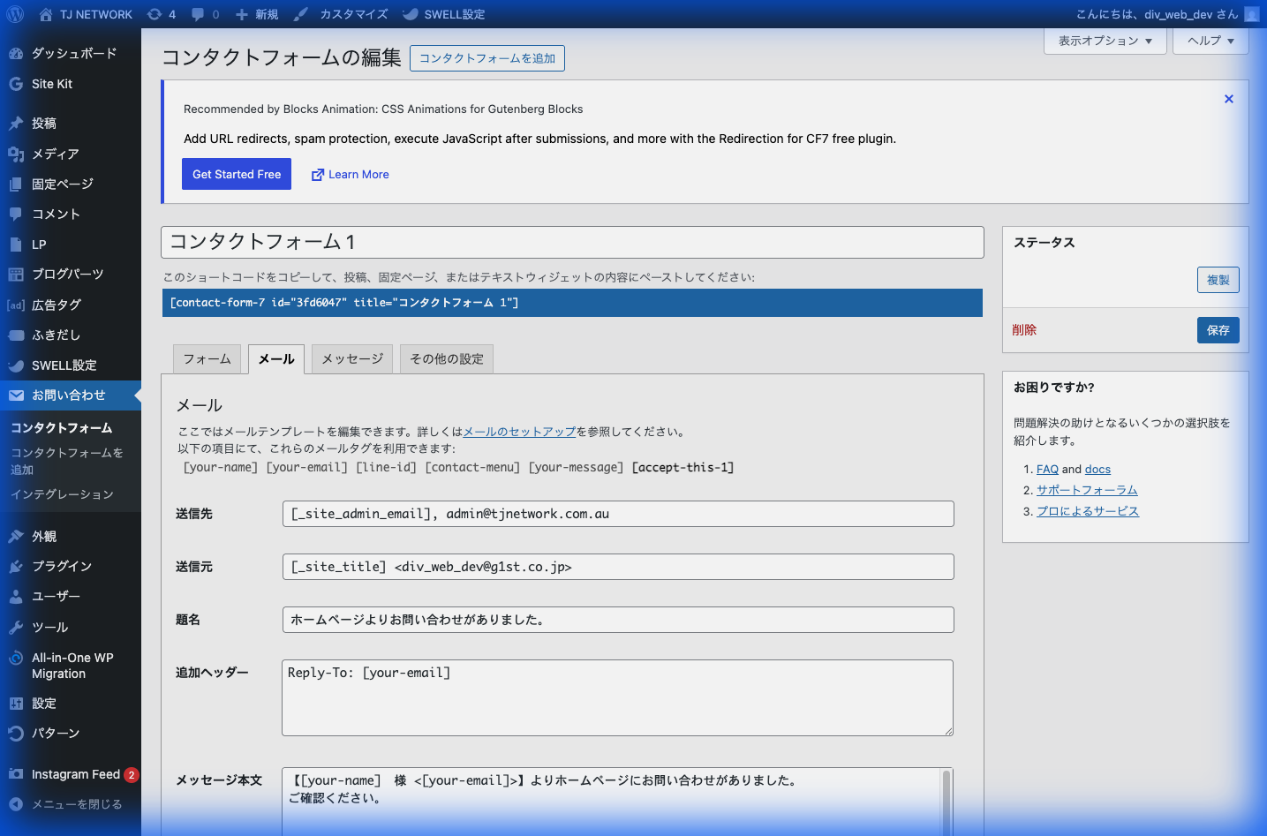Select Site Kit in the sidebar
The image size is (1267, 836).
pyautogui.click(x=15, y=84)
